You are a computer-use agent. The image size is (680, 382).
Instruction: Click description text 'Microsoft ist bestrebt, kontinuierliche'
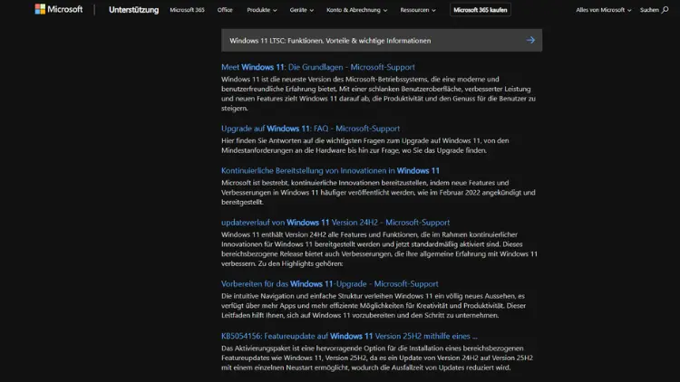378,192
